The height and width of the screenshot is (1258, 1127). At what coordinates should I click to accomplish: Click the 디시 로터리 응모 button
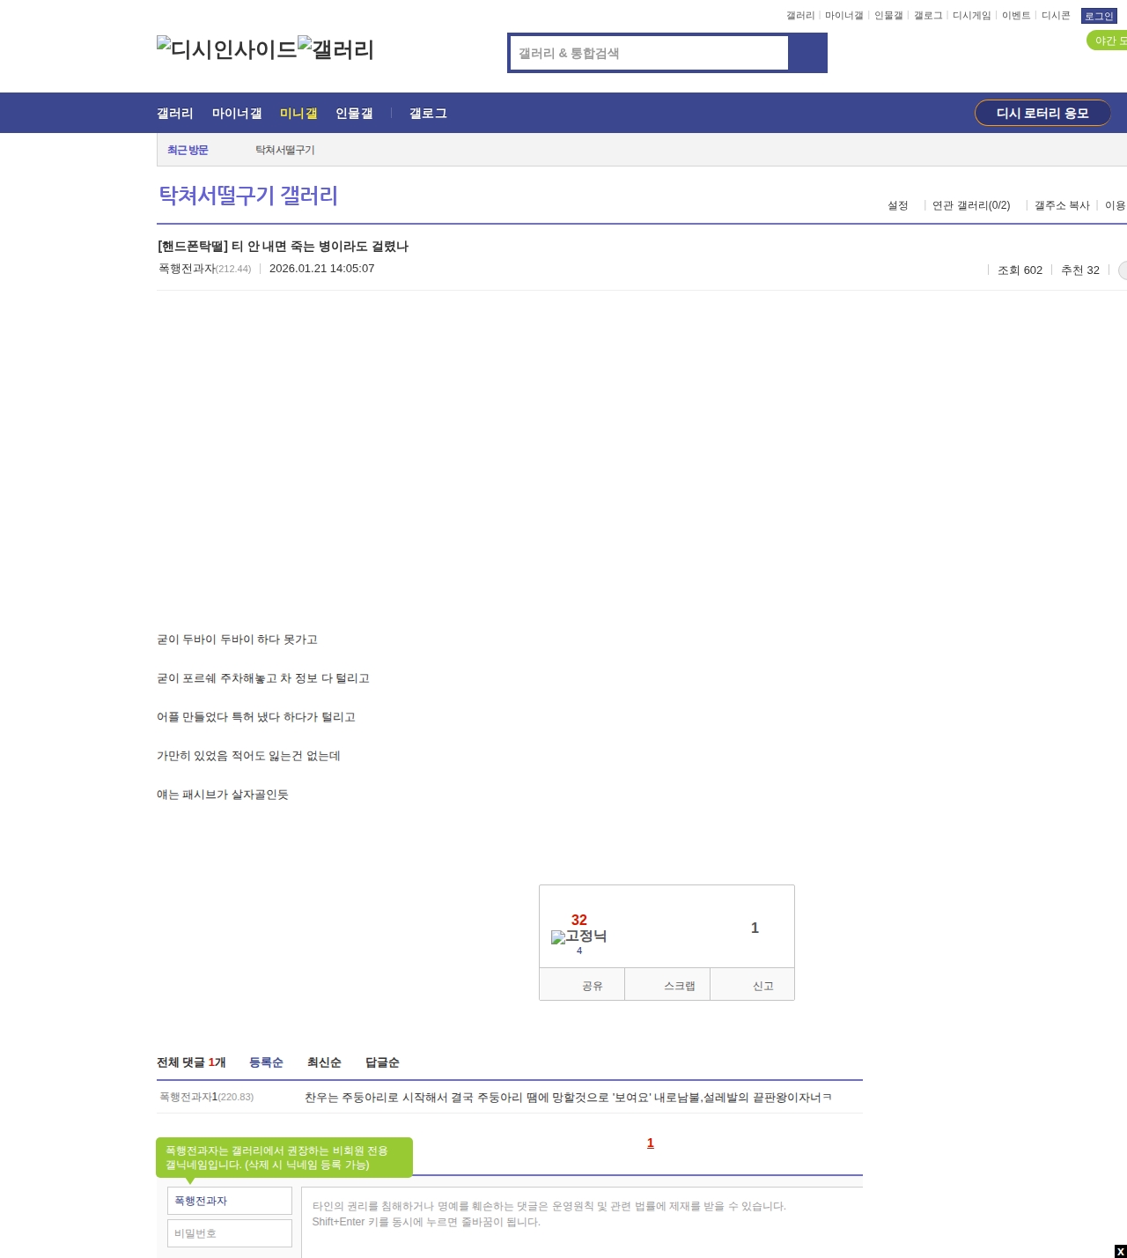(1042, 113)
